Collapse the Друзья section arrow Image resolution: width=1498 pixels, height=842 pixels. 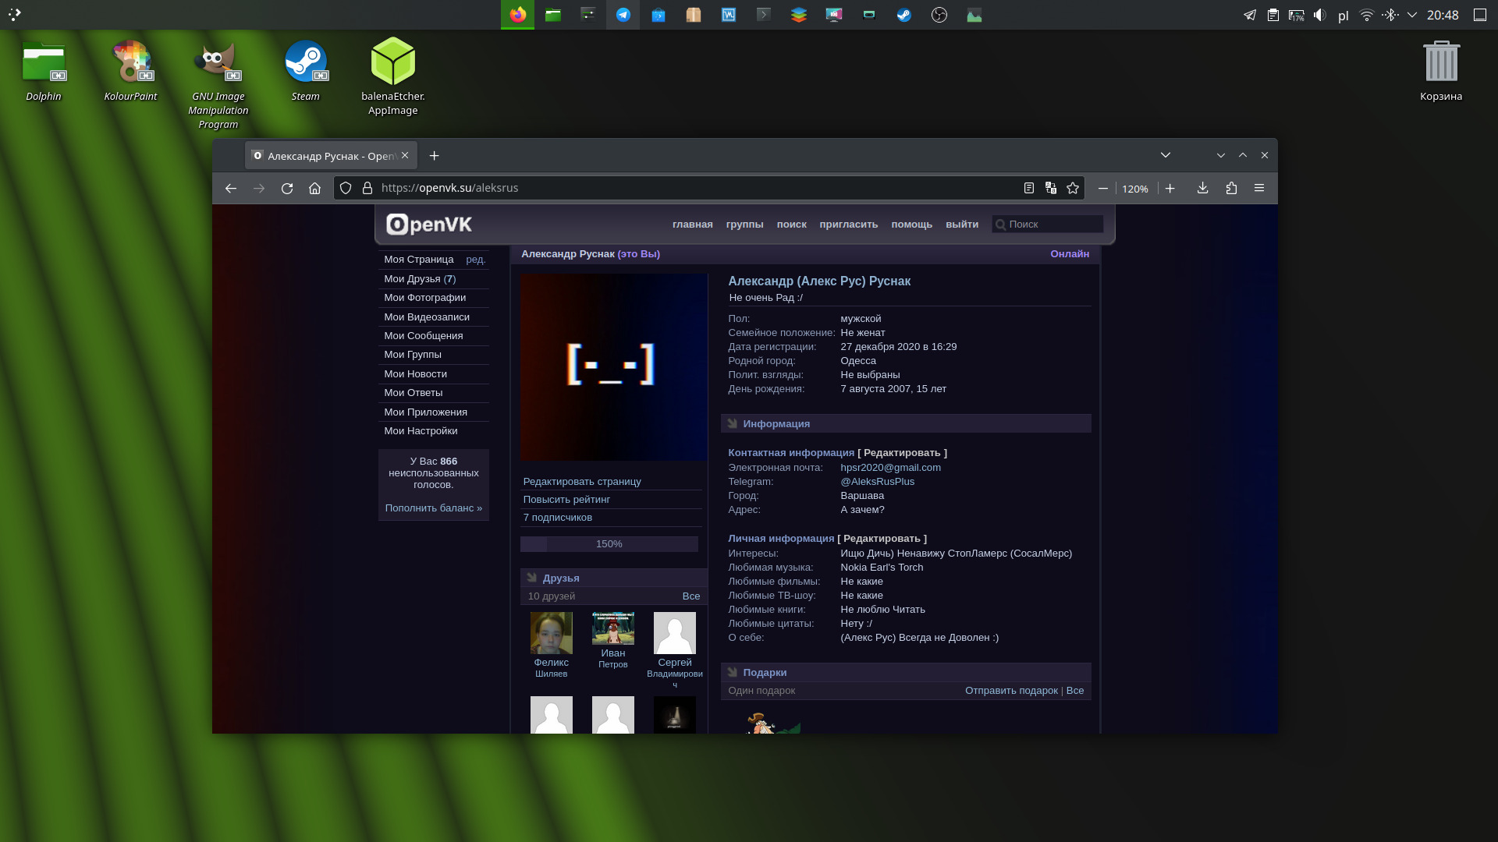click(532, 578)
